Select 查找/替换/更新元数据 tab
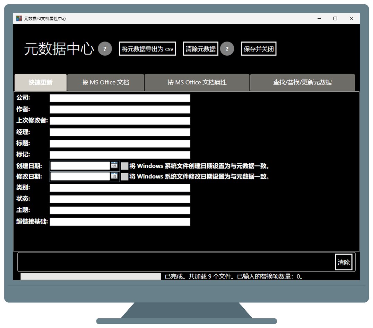The width and height of the screenshot is (373, 328). click(x=302, y=82)
